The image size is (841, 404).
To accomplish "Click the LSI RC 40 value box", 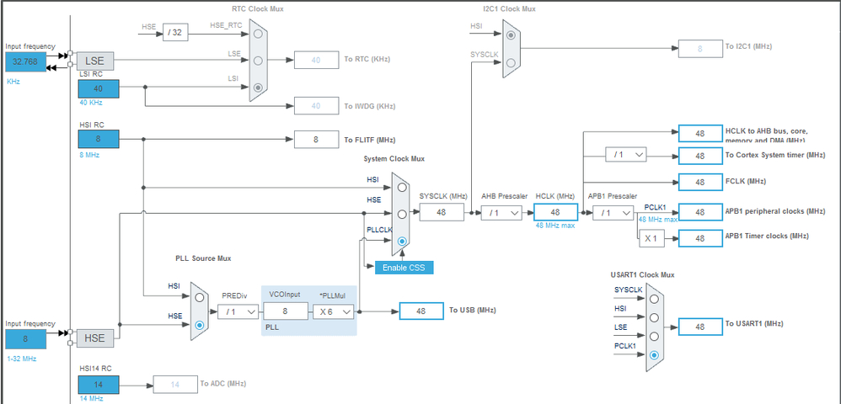I will 99,88.
